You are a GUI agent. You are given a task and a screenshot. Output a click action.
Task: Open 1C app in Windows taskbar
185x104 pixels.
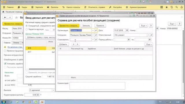click(x=42, y=102)
